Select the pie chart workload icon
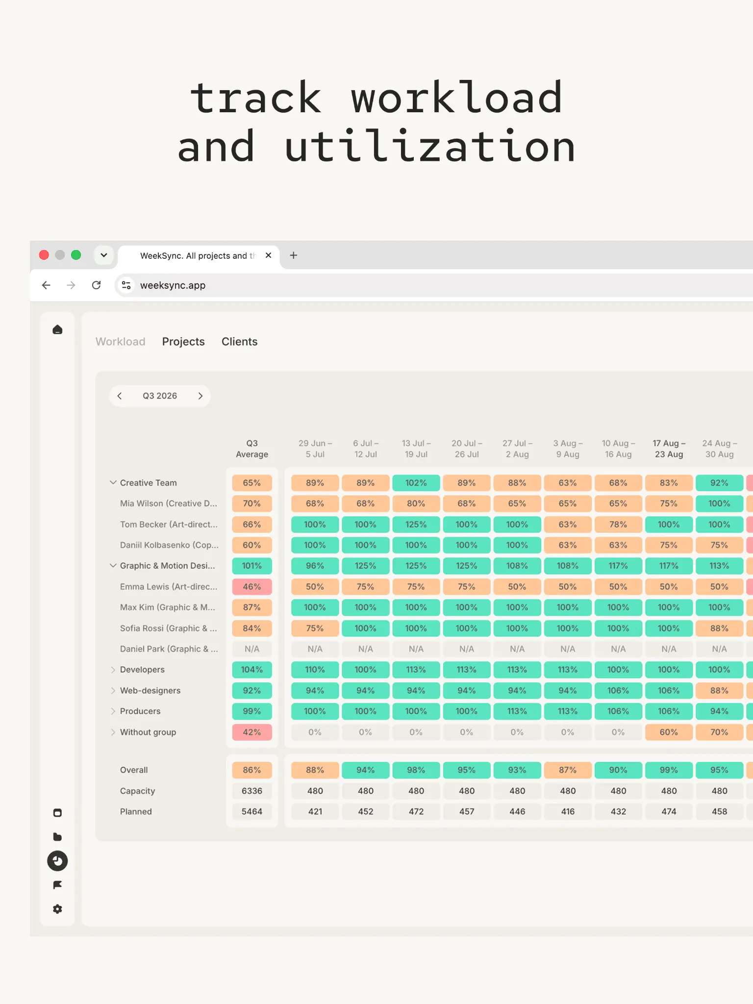This screenshot has height=1004, width=753. [57, 861]
